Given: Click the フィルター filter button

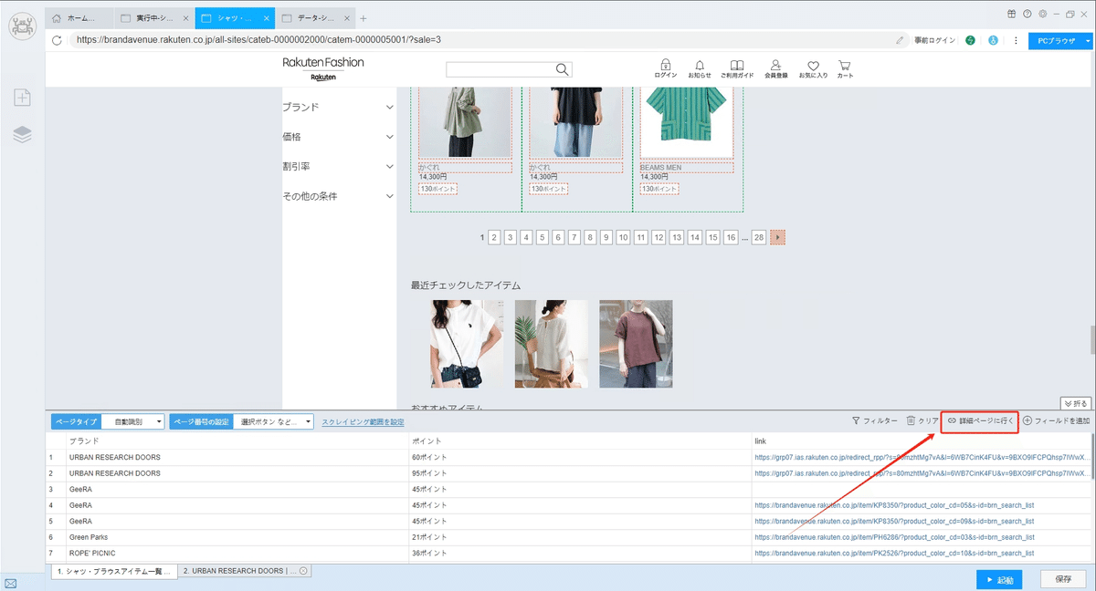Looking at the screenshot, I should pos(874,420).
